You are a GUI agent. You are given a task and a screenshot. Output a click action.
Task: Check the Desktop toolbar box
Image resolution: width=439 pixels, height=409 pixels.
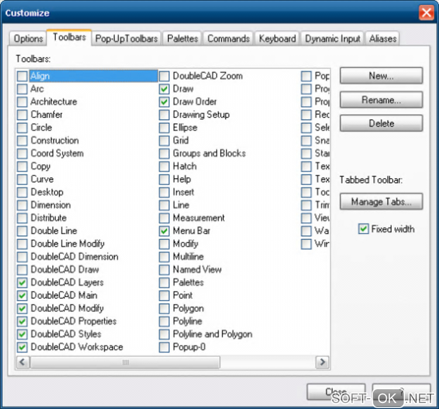coord(22,192)
